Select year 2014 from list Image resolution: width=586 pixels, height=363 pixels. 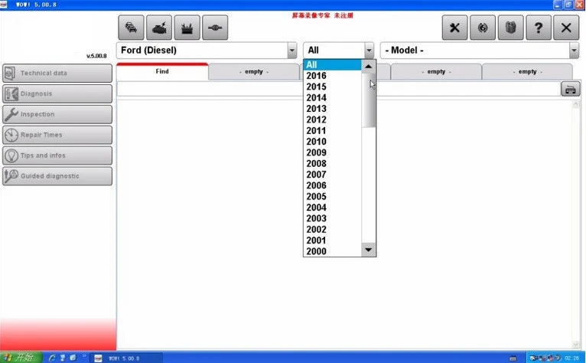[x=332, y=98]
